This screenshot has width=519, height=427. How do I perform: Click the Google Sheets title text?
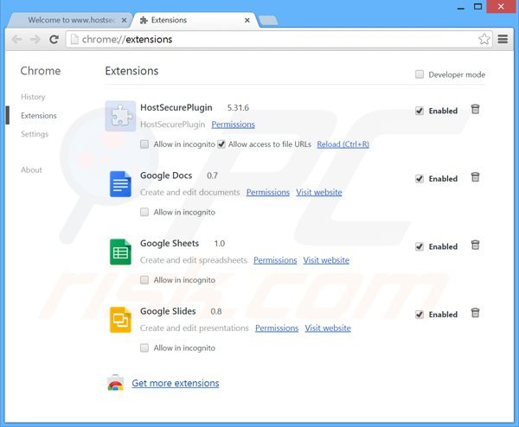click(x=170, y=244)
